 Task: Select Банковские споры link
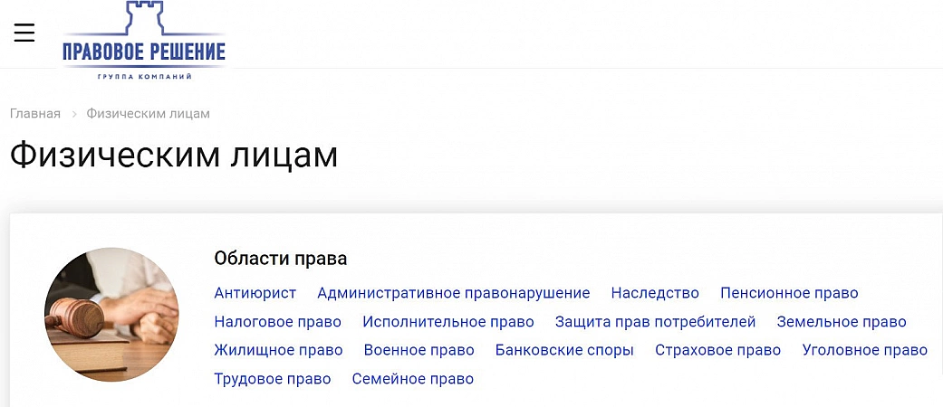click(x=564, y=350)
